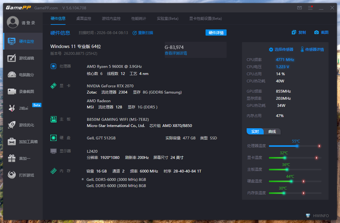Image resolution: width=340 pixels, height=223 pixels.
Task: Select the 实验室(Beta) tab
Action: point(168,19)
